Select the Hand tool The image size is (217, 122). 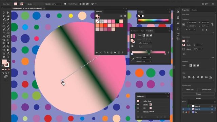pyautogui.click(x=4, y=57)
